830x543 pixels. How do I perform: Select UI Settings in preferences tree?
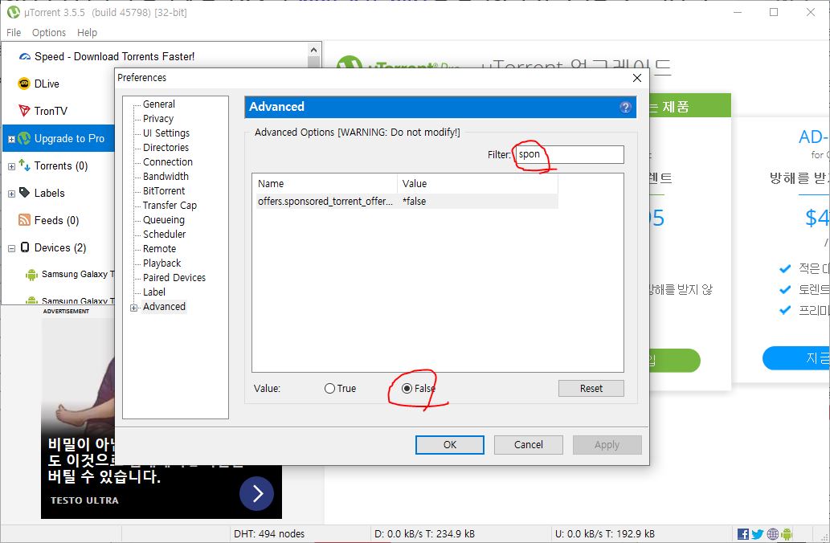166,133
